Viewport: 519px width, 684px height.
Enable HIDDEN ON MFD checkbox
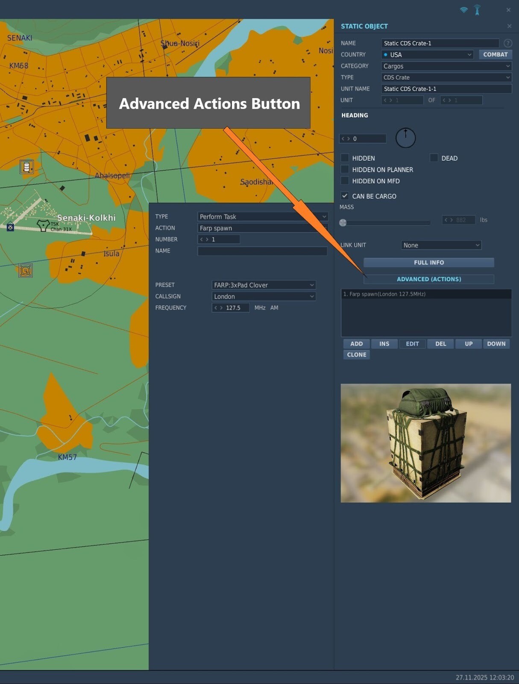click(x=345, y=181)
